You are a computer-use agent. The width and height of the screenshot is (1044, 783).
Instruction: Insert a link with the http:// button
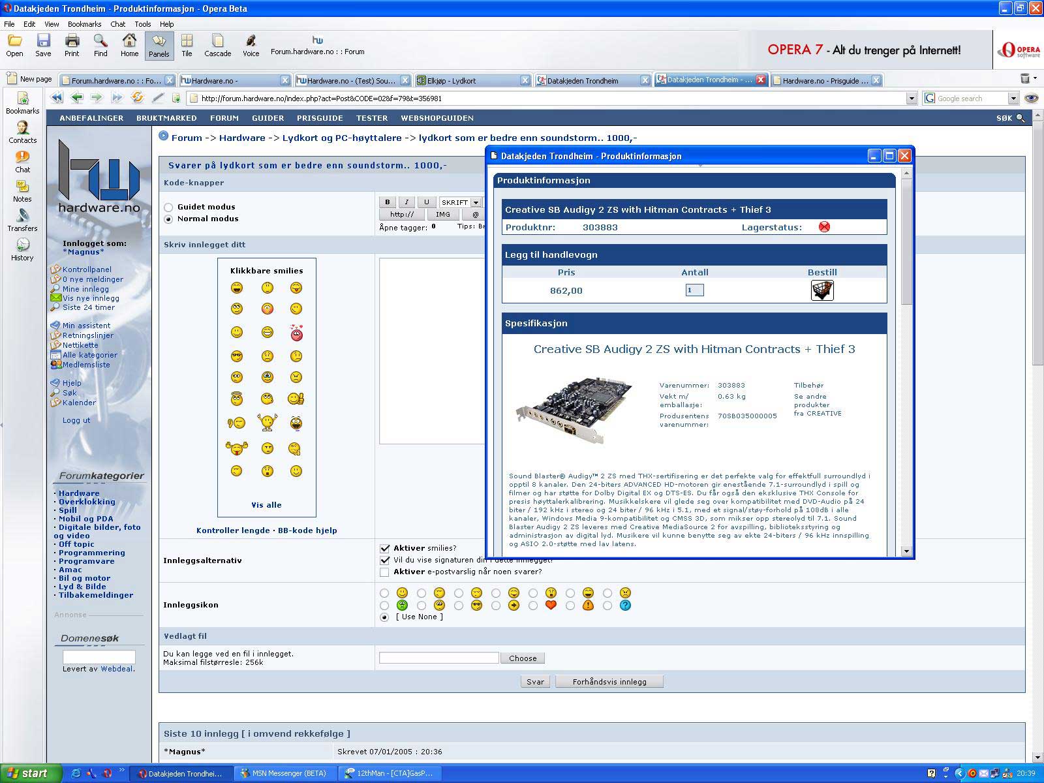click(402, 215)
